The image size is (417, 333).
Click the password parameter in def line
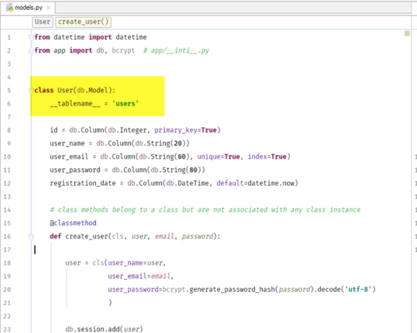pyautogui.click(x=198, y=236)
